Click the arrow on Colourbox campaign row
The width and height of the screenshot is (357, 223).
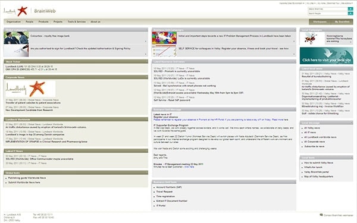click(146, 42)
